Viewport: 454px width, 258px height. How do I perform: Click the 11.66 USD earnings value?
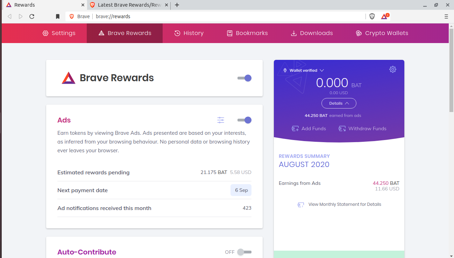point(387,189)
